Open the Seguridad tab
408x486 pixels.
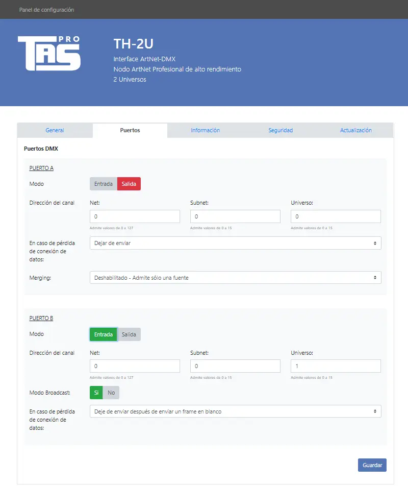[280, 130]
